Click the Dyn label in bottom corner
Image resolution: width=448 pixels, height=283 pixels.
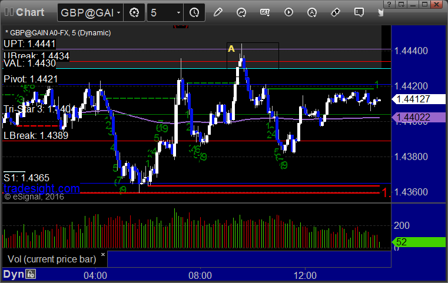[14, 274]
